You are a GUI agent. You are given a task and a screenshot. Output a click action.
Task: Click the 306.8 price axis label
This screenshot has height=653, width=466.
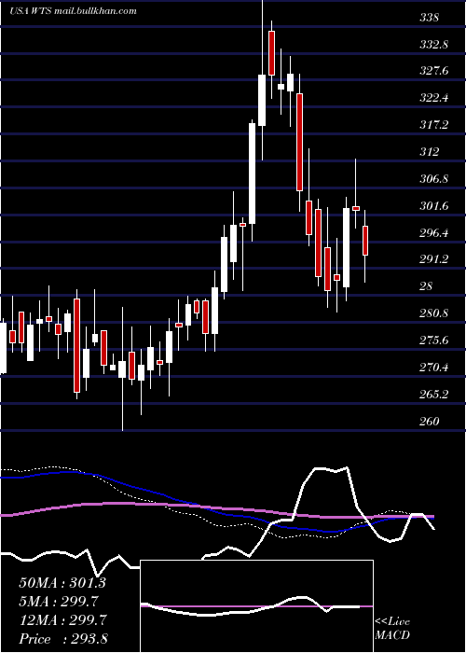point(434,179)
